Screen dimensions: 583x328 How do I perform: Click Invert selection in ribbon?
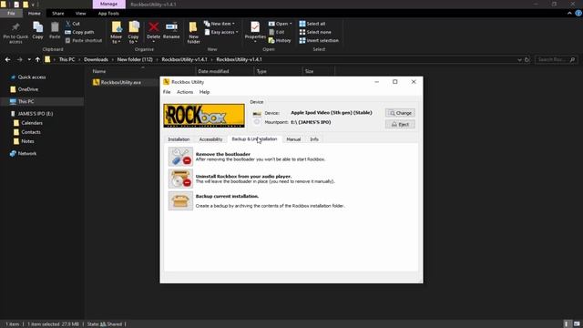pyautogui.click(x=319, y=40)
